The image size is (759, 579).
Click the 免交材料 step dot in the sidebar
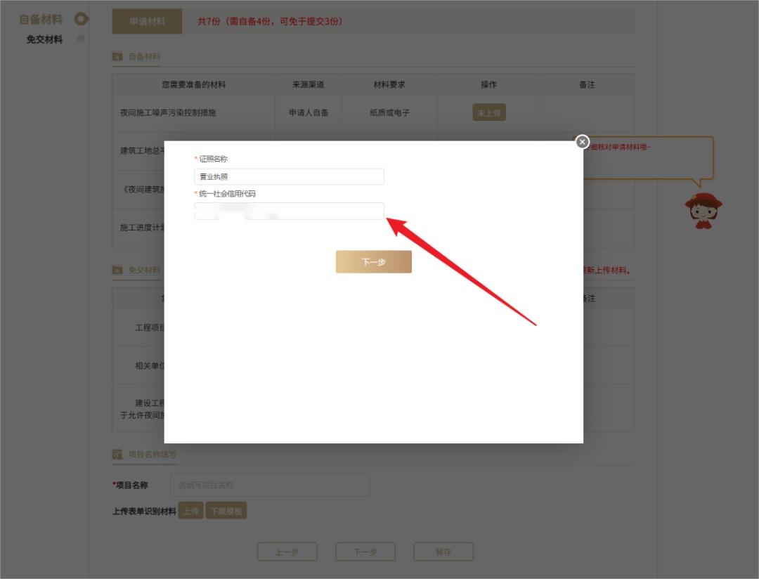(81, 39)
